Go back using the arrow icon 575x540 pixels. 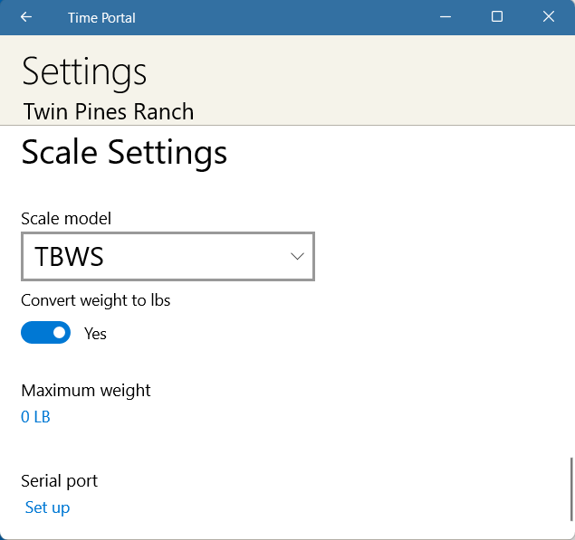[26, 17]
